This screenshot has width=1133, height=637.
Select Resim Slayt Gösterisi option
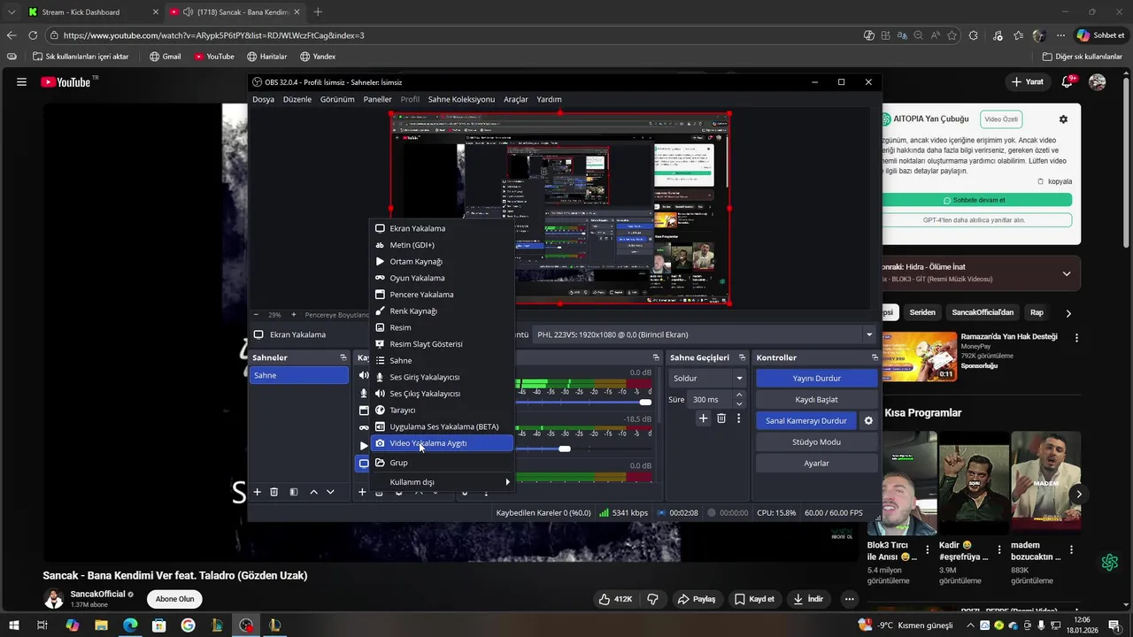point(441,344)
